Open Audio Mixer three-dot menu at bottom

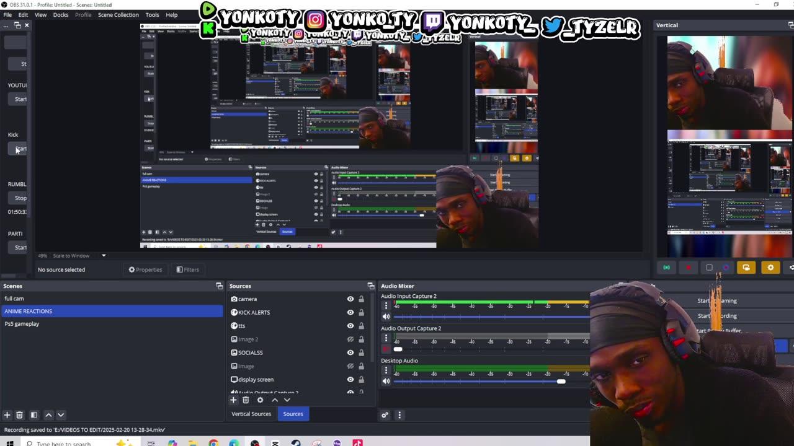coord(399,415)
